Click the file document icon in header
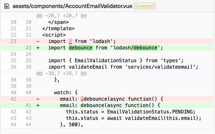 [7, 6]
